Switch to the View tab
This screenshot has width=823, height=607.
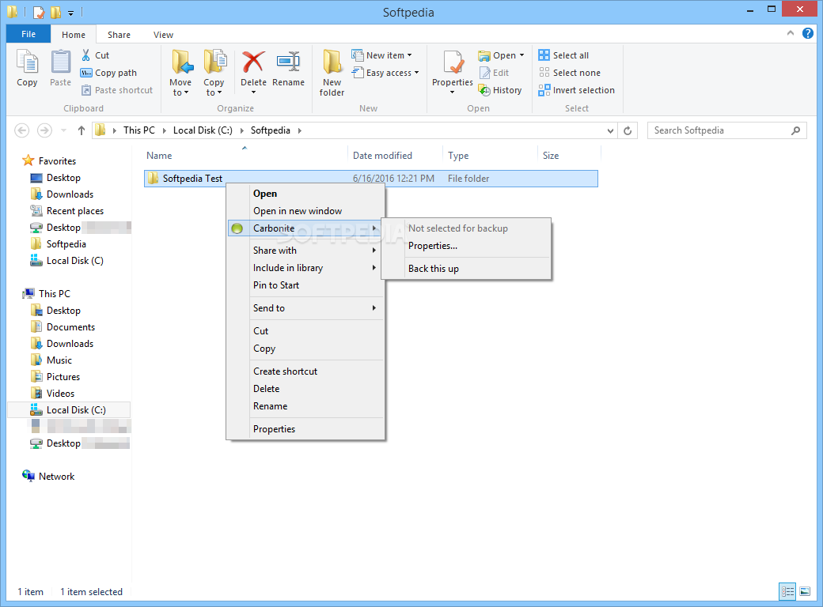coord(163,35)
